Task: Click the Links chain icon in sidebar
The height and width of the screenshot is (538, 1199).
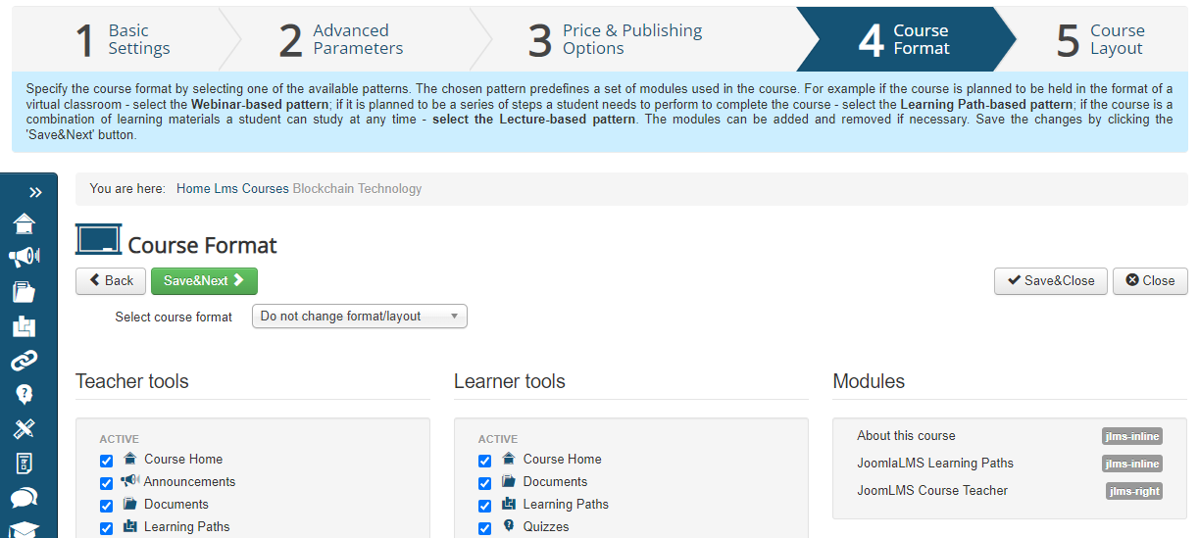Action: pos(24,361)
